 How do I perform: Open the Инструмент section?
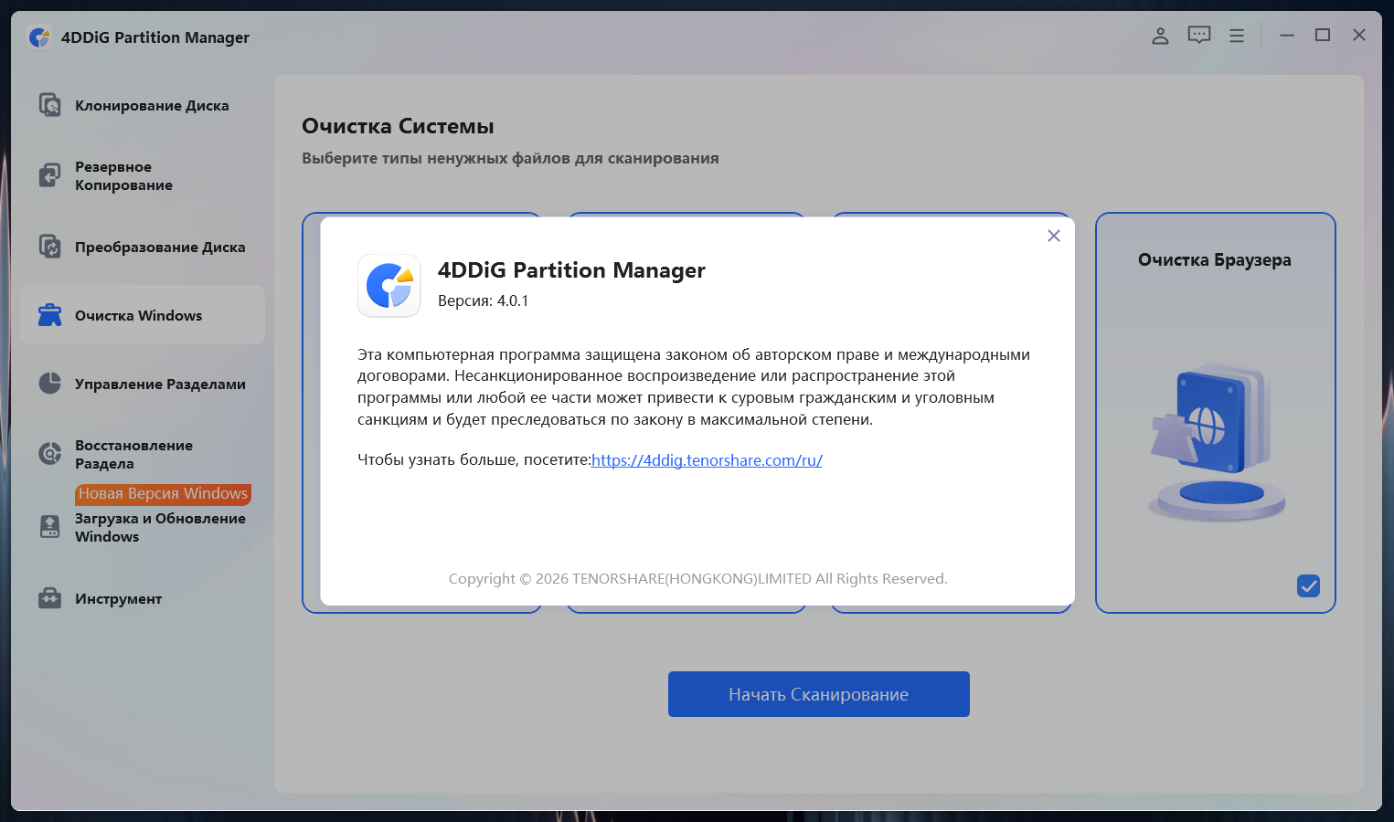(143, 598)
